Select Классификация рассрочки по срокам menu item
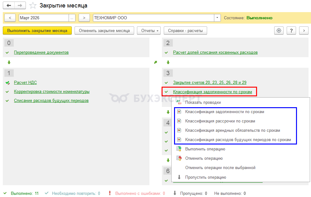 220,121
